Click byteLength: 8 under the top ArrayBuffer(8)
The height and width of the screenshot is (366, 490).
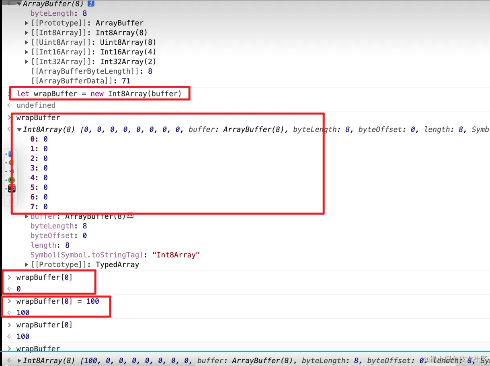[x=59, y=13]
